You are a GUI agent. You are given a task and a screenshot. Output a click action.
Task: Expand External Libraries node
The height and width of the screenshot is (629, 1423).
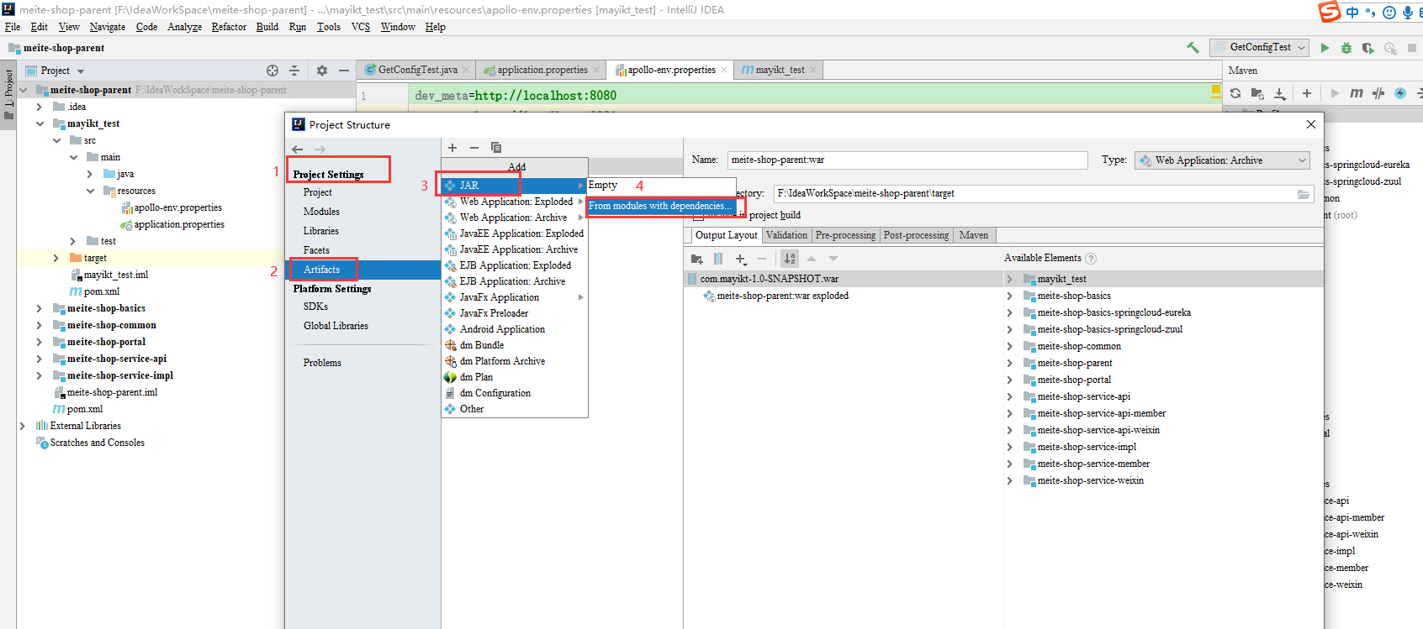(23, 426)
